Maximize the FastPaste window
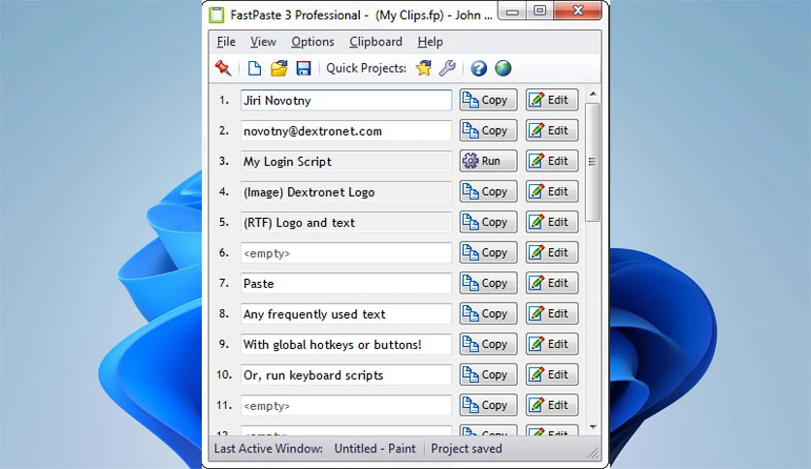811x469 pixels. pyautogui.click(x=539, y=11)
